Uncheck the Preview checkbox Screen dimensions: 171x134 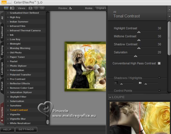click(x=71, y=8)
